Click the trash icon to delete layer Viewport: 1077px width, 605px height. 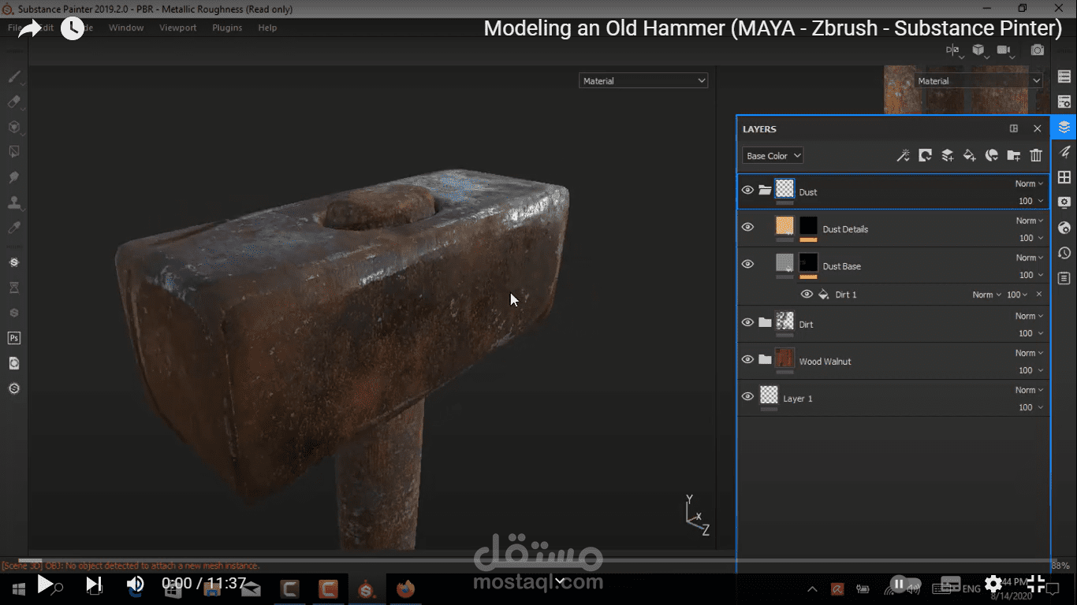click(x=1036, y=155)
